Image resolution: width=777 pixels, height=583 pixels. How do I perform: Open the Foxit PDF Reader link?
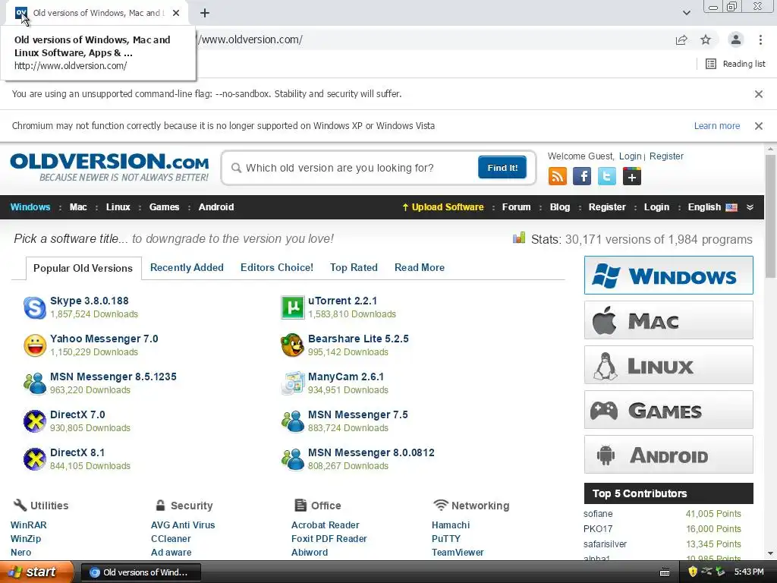pos(329,539)
